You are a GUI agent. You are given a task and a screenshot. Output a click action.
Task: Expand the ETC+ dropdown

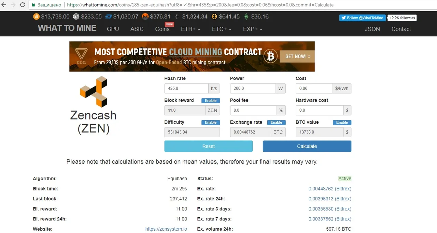[x=222, y=29]
